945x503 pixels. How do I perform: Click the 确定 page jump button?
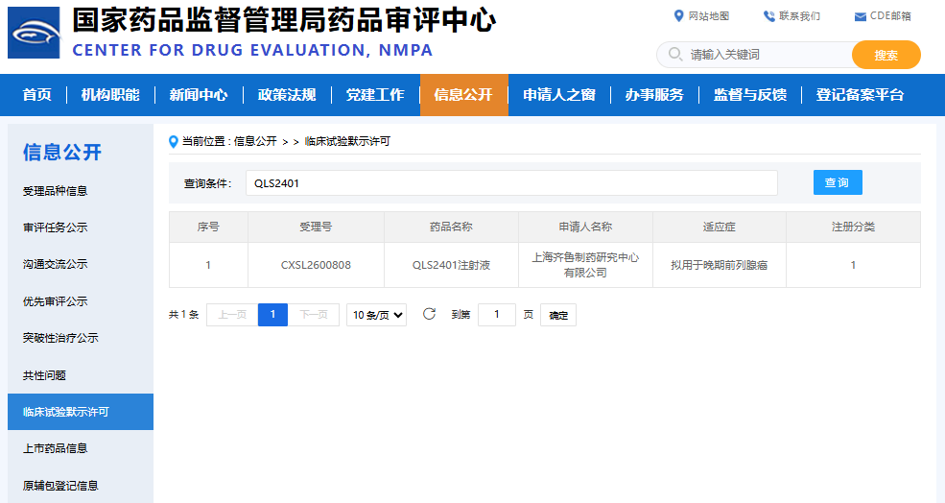point(558,315)
